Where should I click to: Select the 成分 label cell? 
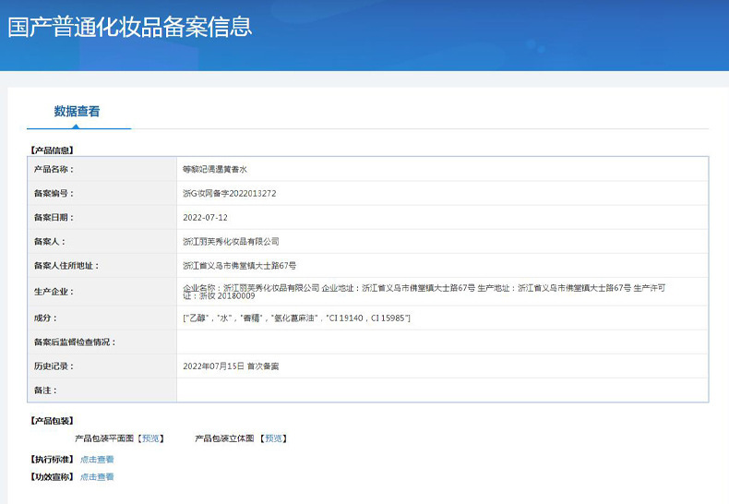(x=102, y=318)
